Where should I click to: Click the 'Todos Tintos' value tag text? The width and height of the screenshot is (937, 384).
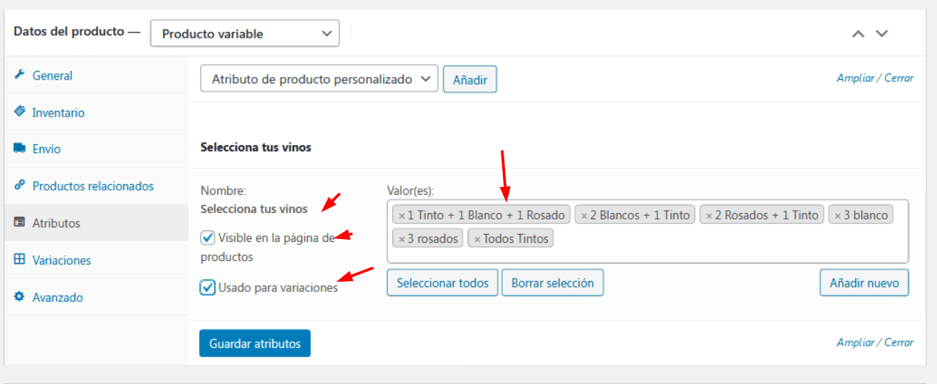pyautogui.click(x=516, y=238)
